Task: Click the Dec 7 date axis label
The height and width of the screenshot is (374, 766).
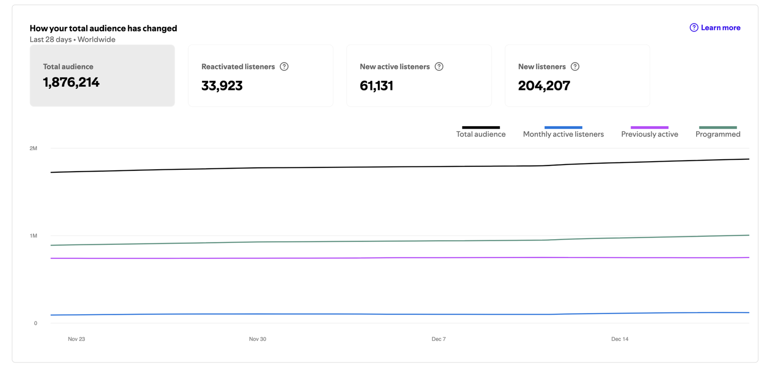Action: (x=439, y=339)
